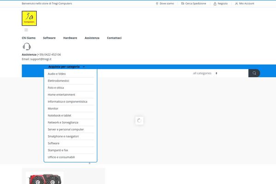
Task: Click the support@tregi.it email text
Action: tap(41, 59)
